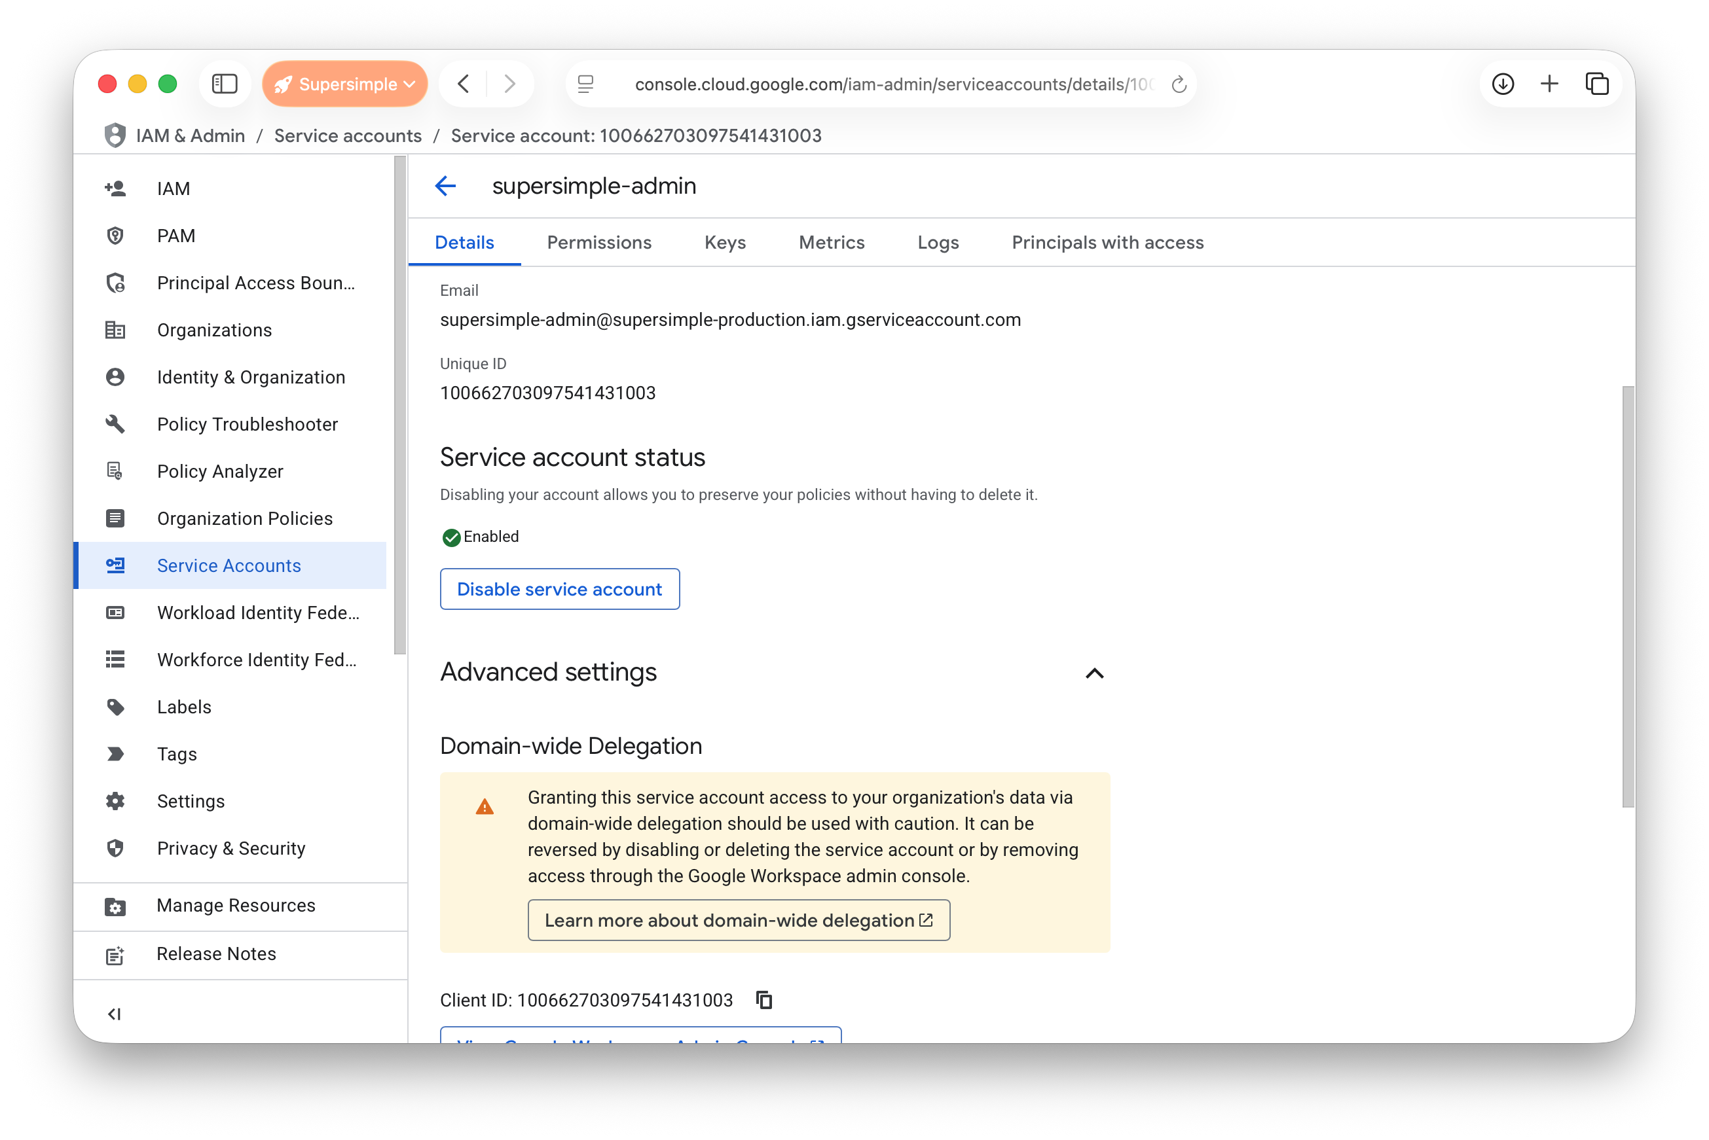Click the Policy Analyzer document icon

coord(115,471)
